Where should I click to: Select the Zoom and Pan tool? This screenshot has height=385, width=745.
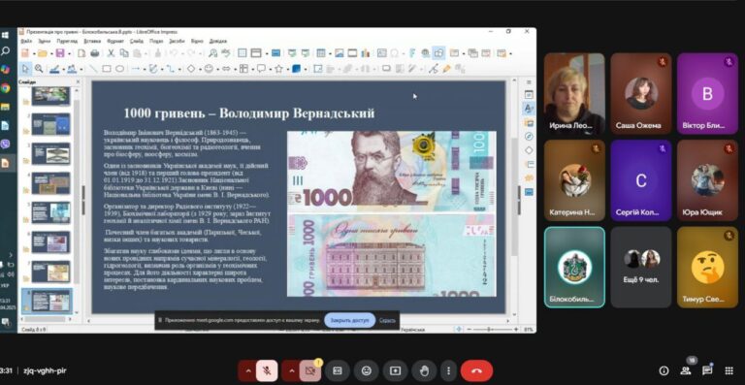[39, 69]
